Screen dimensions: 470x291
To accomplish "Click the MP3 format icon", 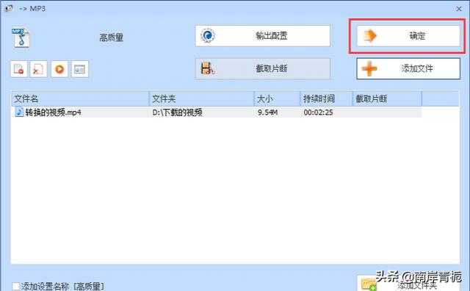I will [21, 37].
